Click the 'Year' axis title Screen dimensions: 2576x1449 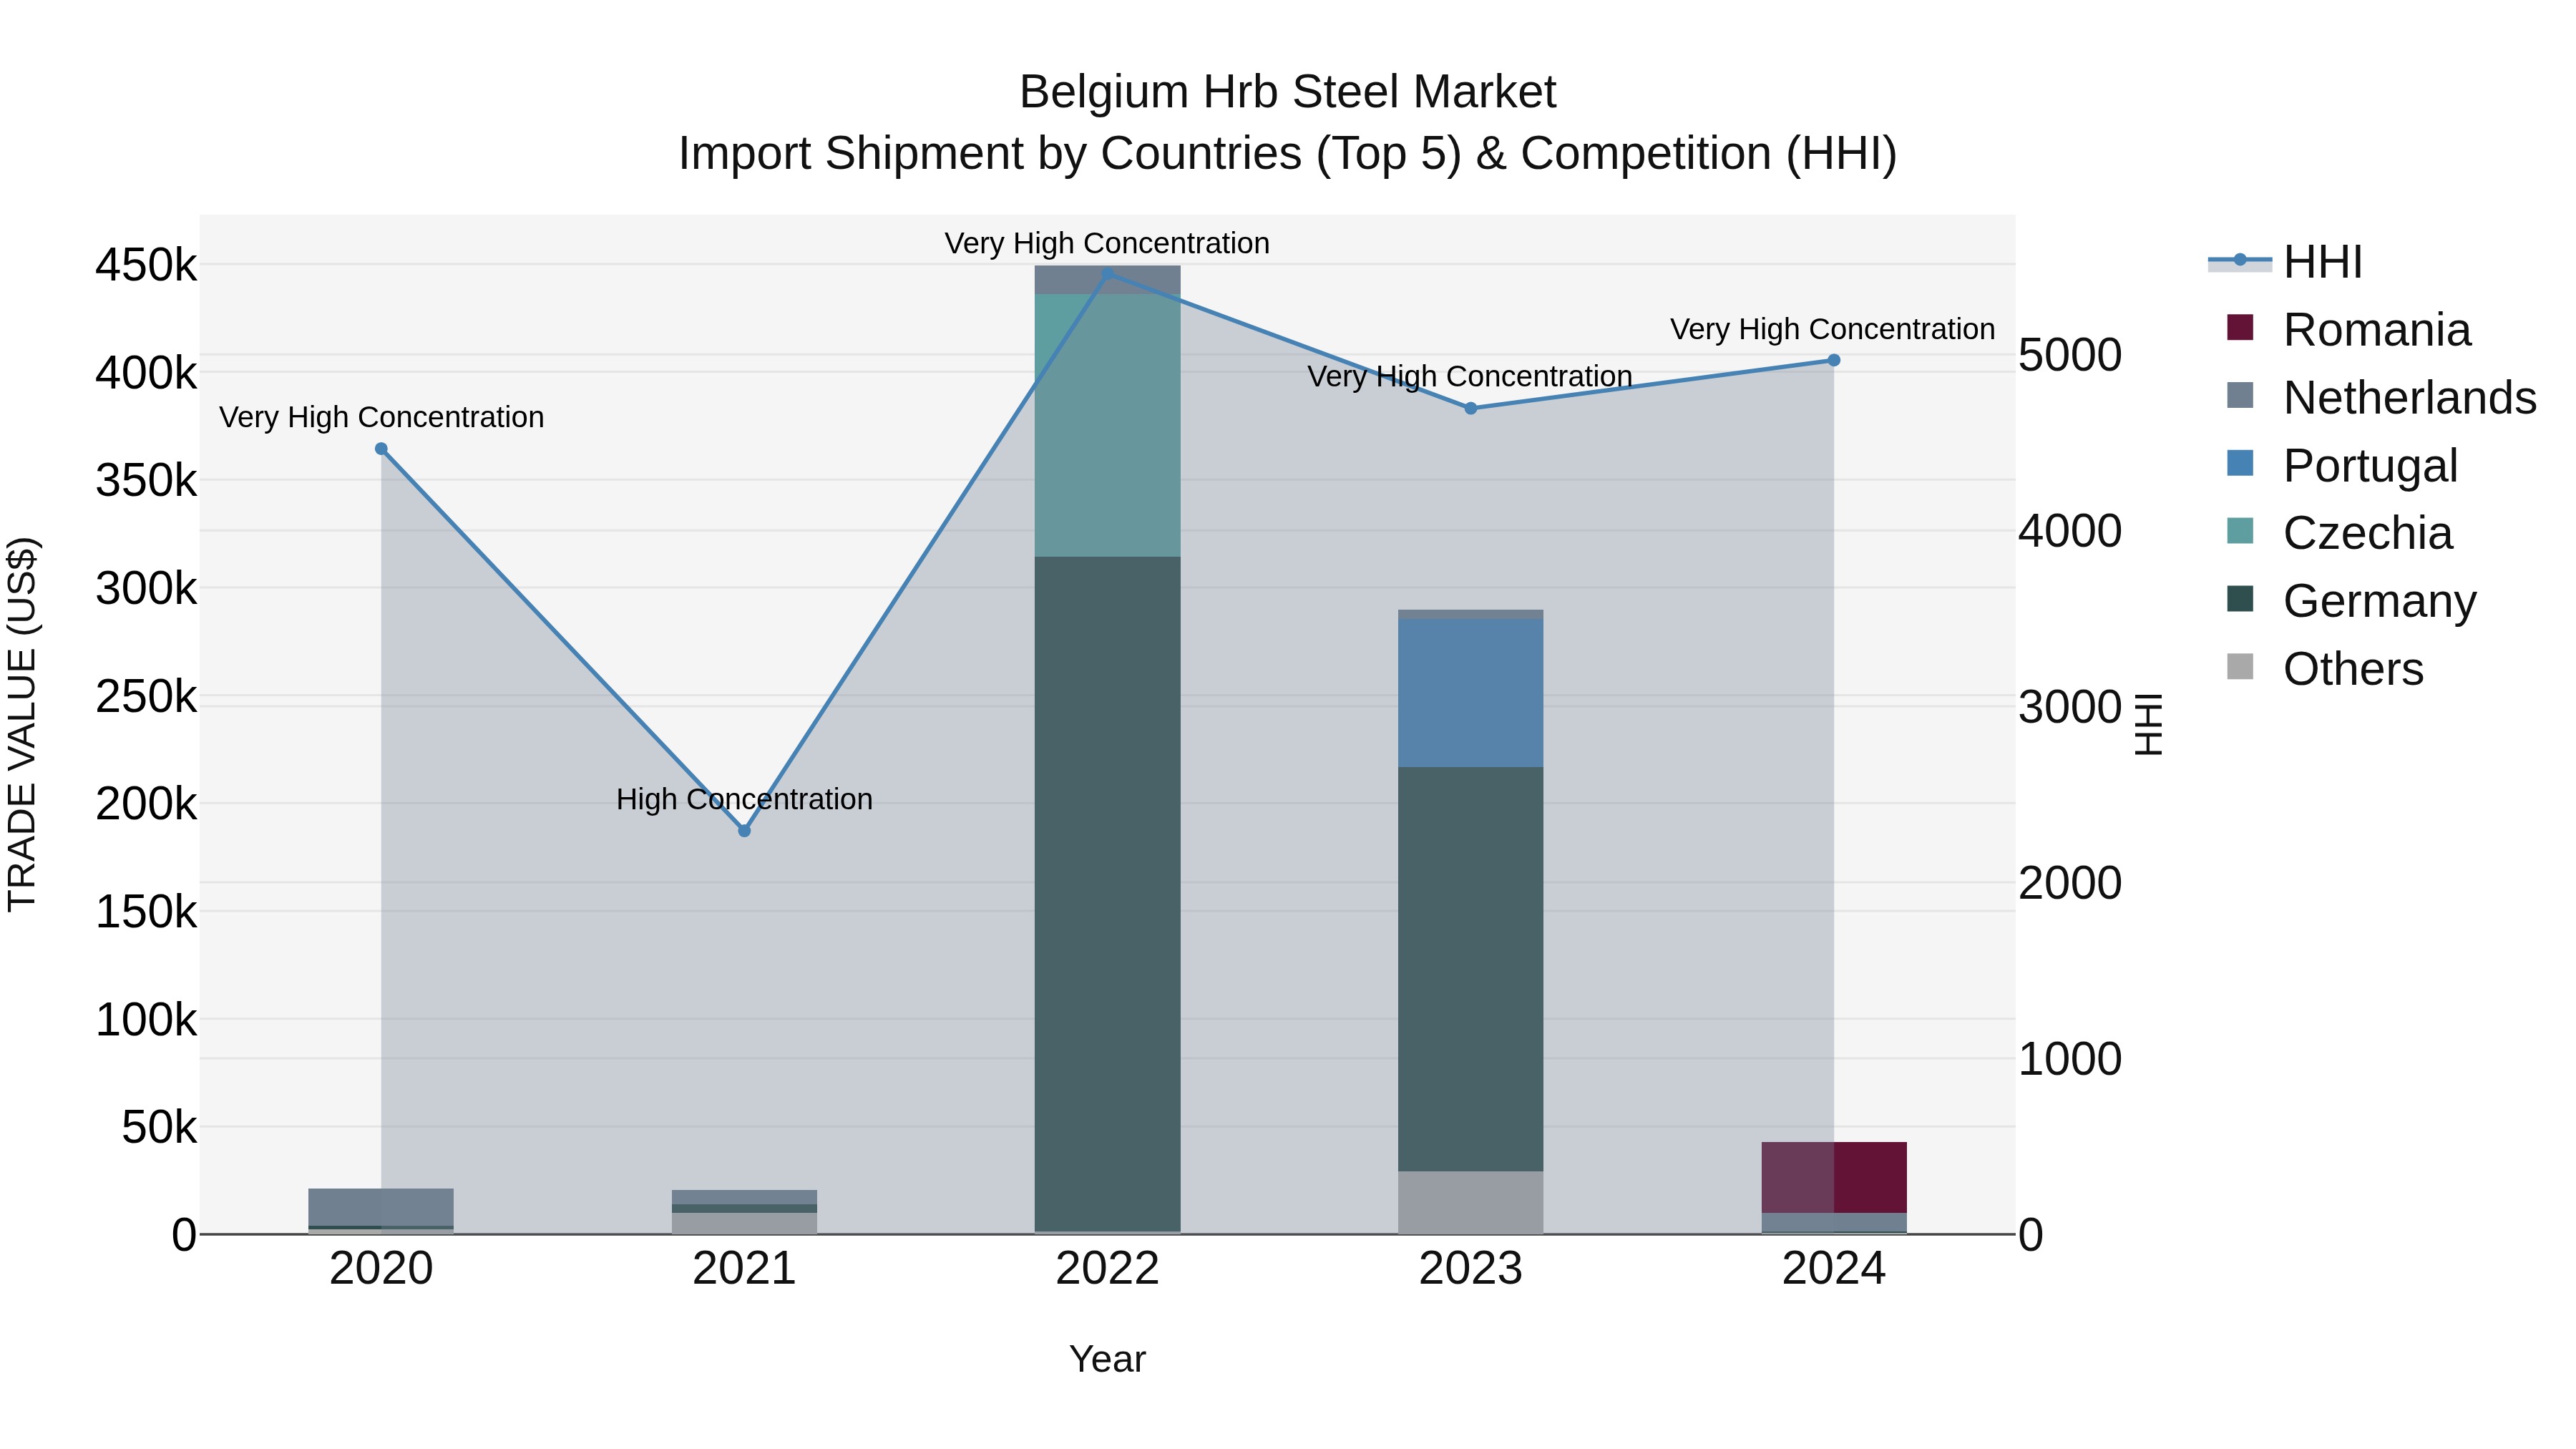pos(1107,1359)
